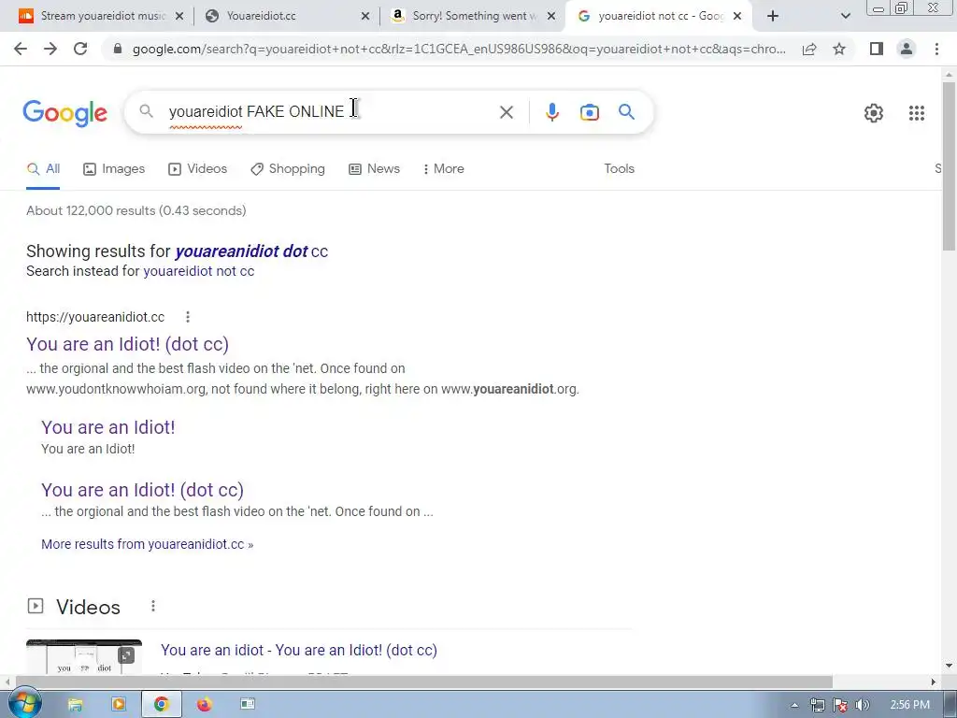
Task: Open options for youareanidiot.cc result
Action: tap(188, 317)
